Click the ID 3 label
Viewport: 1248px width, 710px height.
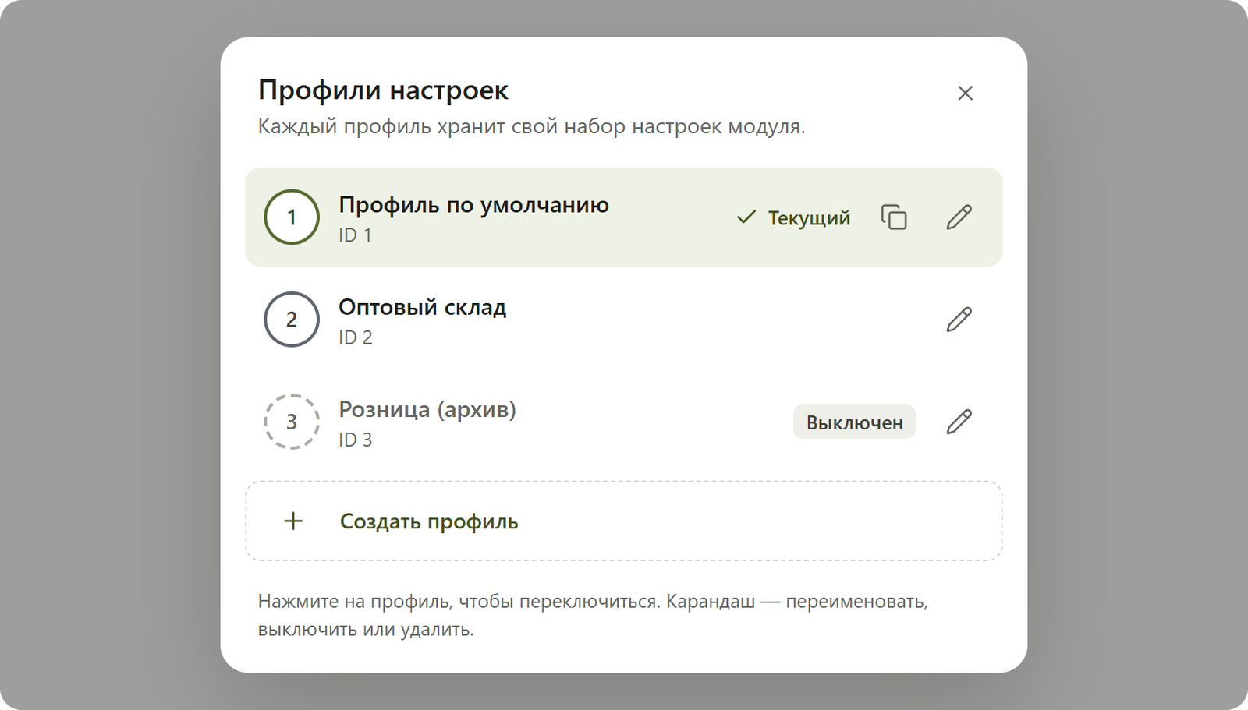356,440
